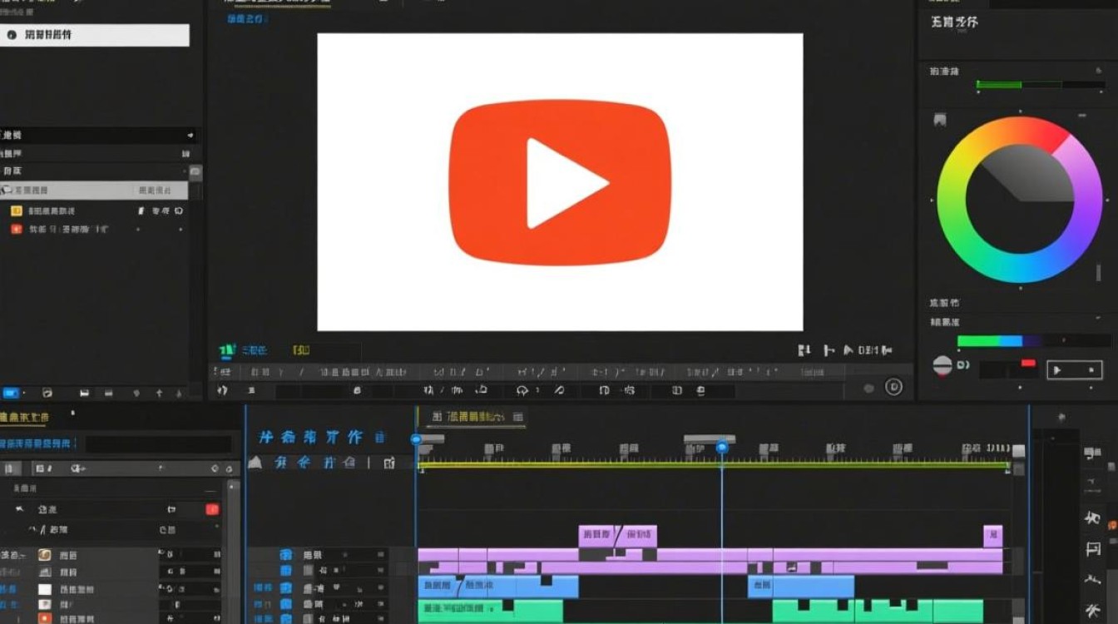Click the leftmost icon in the preview's bottom toolbar
This screenshot has height=624, width=1118.
(222, 389)
